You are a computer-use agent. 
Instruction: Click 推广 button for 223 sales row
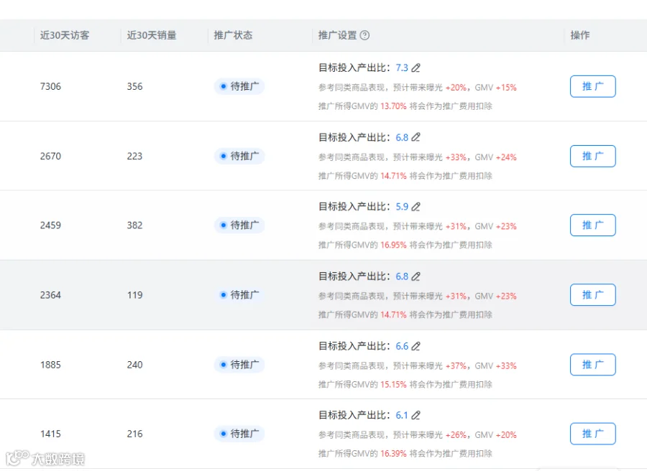tap(592, 157)
